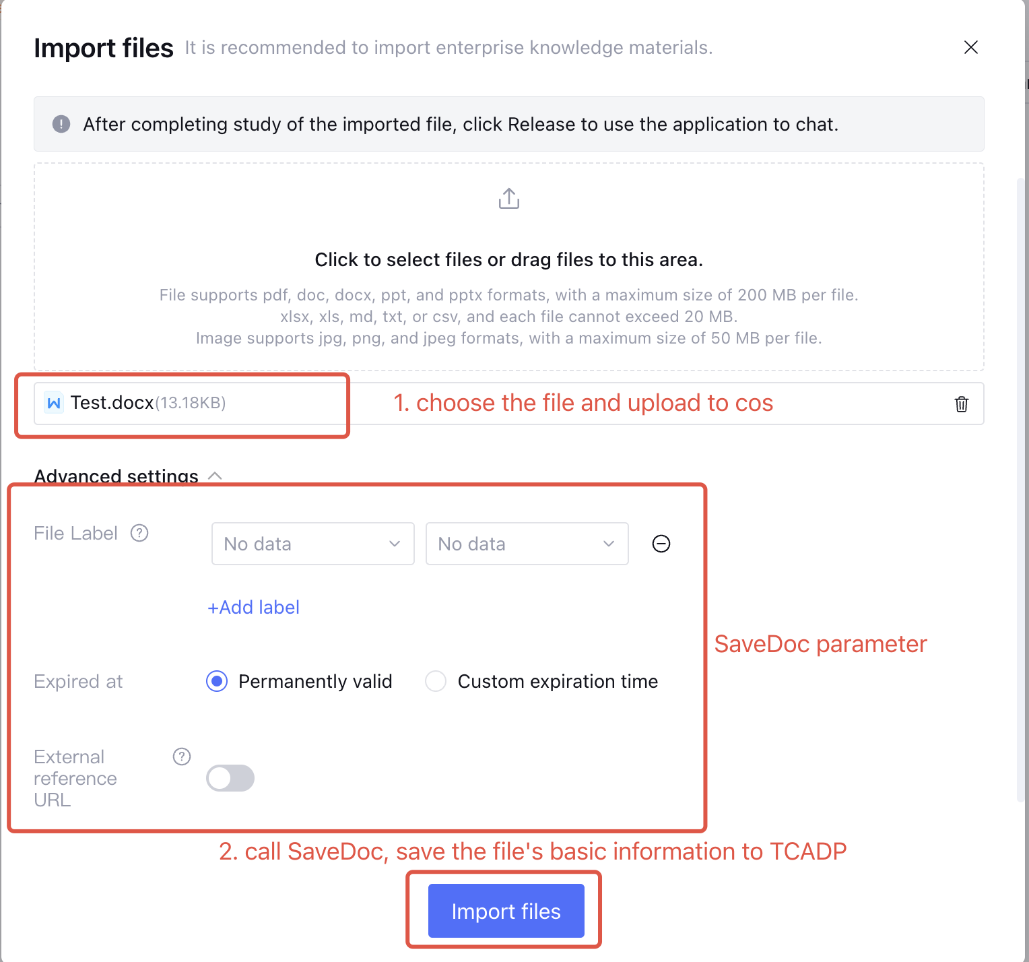Image resolution: width=1029 pixels, height=962 pixels.
Task: Click the upload arrow icon
Action: point(509,199)
